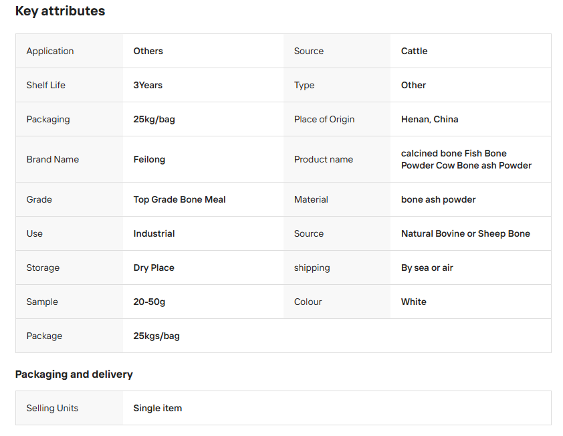Click Top Grade Bone Meal value
This screenshot has width=563, height=436.
coord(179,200)
